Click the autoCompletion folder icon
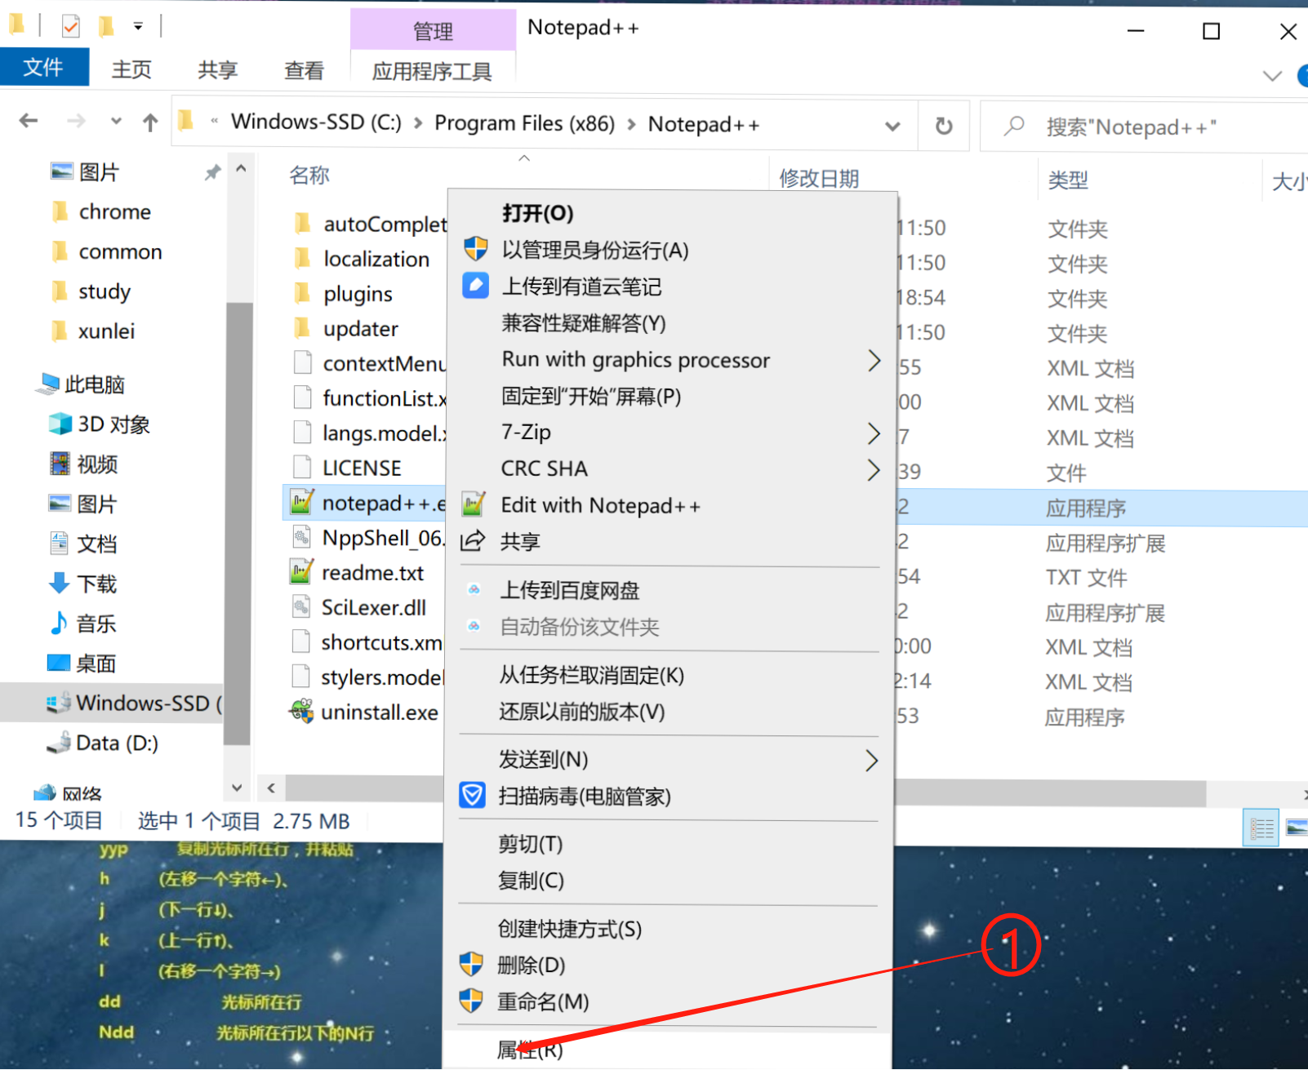1308x1070 pixels. click(302, 223)
